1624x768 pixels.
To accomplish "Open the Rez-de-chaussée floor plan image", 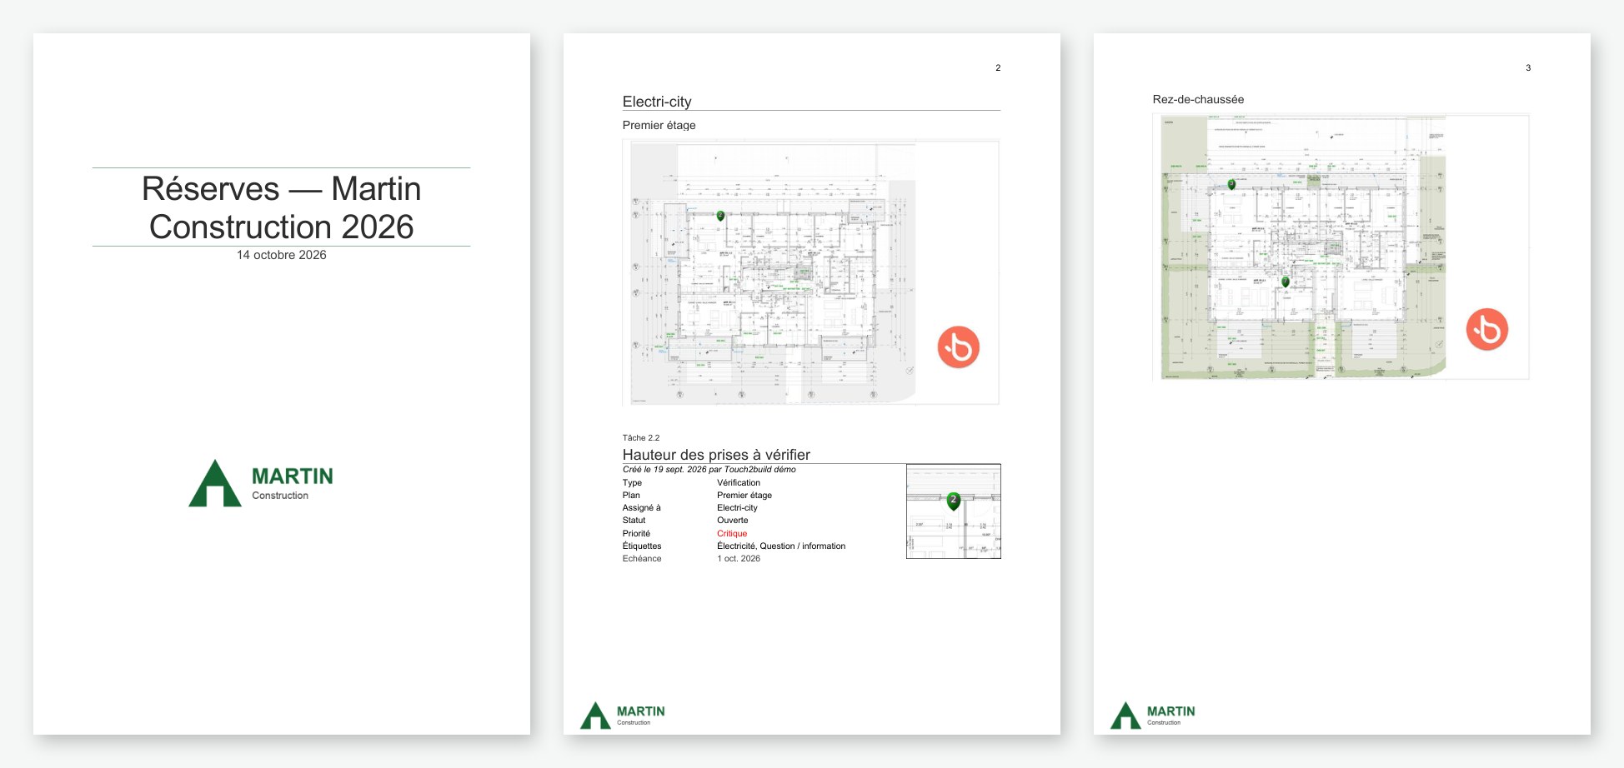I will 1341,247.
